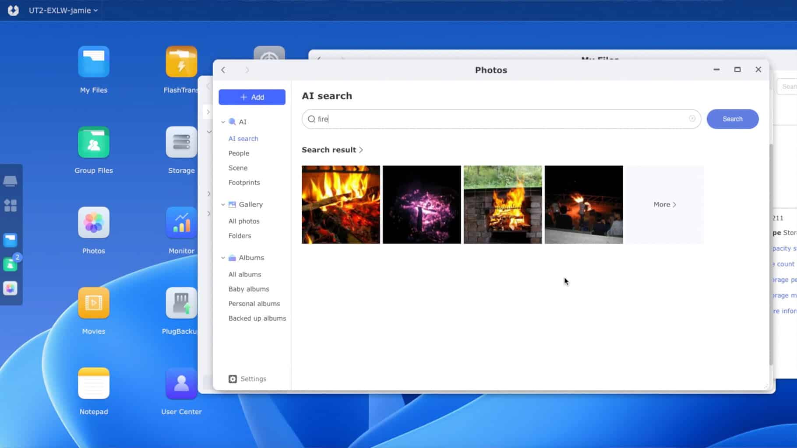Click the system logo in top bar
This screenshot has height=448, width=797.
[13, 10]
